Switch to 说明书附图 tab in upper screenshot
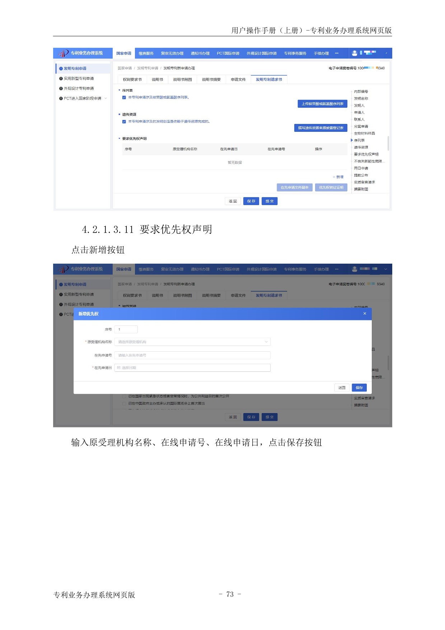Image resolution: width=445 pixels, height=630 pixels. pos(182,80)
